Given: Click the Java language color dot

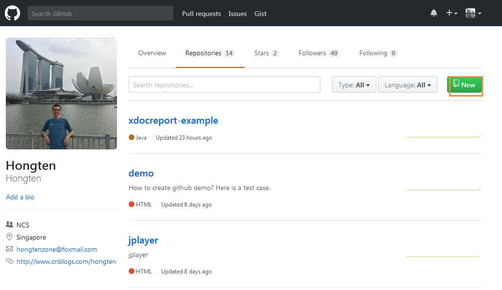Looking at the screenshot, I should 131,137.
